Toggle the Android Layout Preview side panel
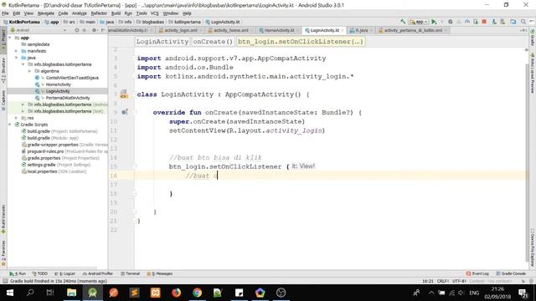 pyautogui.click(x=533, y=73)
